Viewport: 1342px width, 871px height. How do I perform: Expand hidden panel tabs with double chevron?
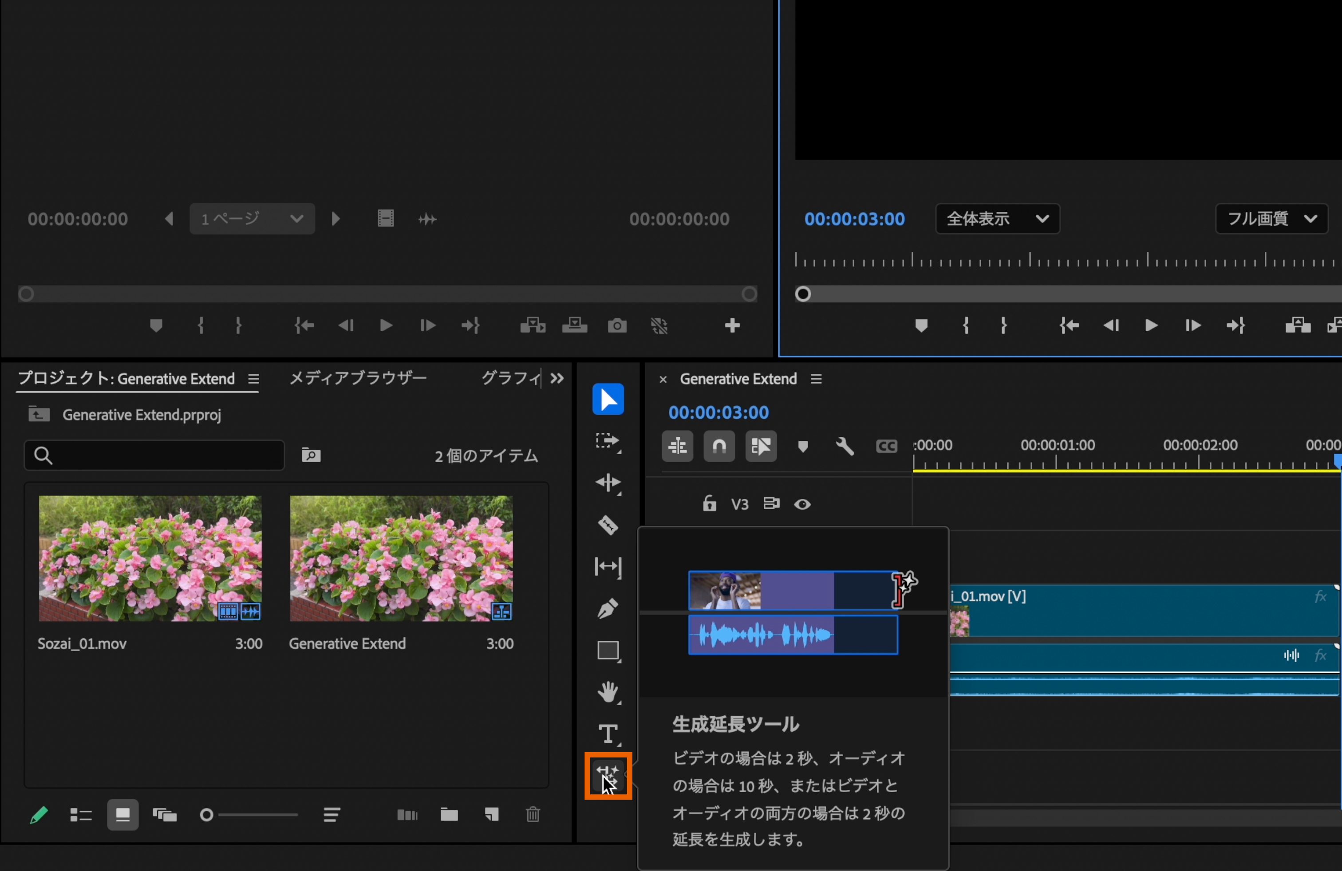pos(557,379)
